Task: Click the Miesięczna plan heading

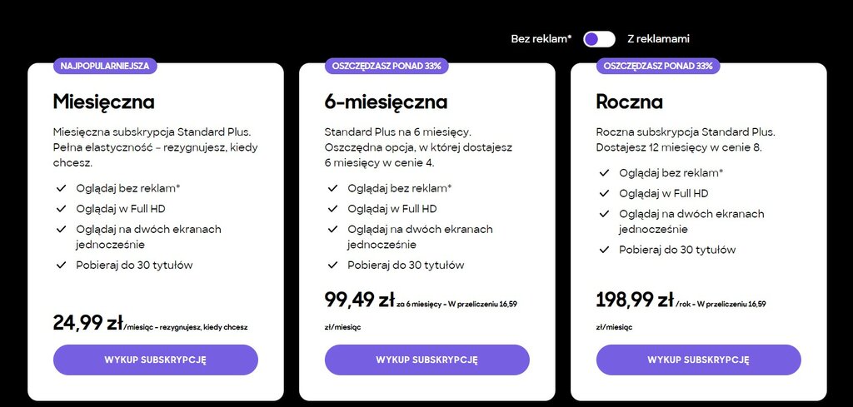Action: tap(104, 102)
